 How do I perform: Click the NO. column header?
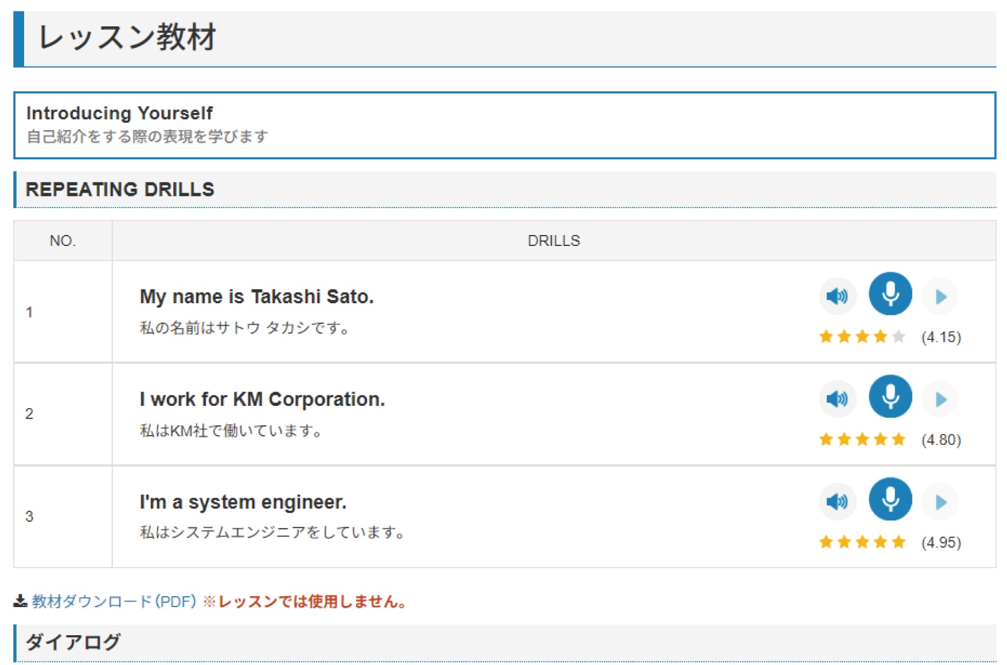coord(63,241)
